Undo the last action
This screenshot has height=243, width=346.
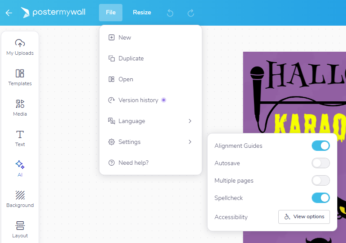(x=170, y=13)
